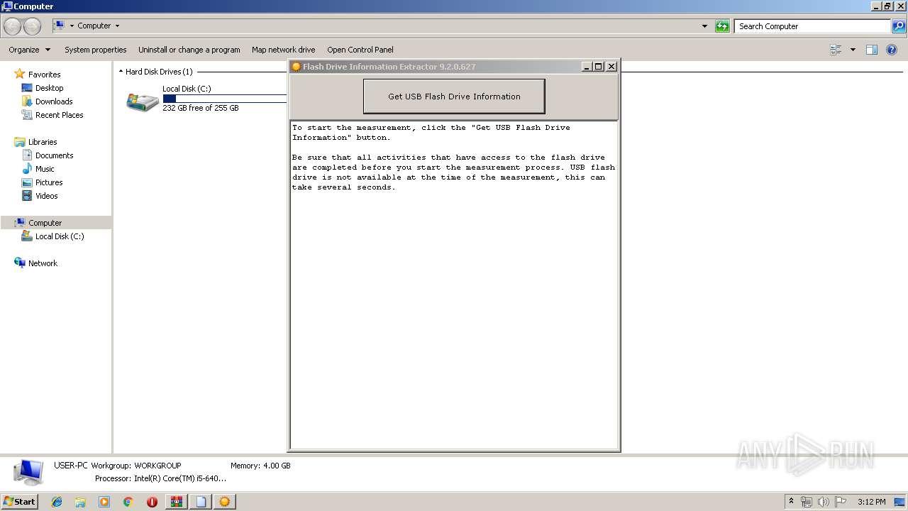
Task: Click the search magnifier icon
Action: 899,26
